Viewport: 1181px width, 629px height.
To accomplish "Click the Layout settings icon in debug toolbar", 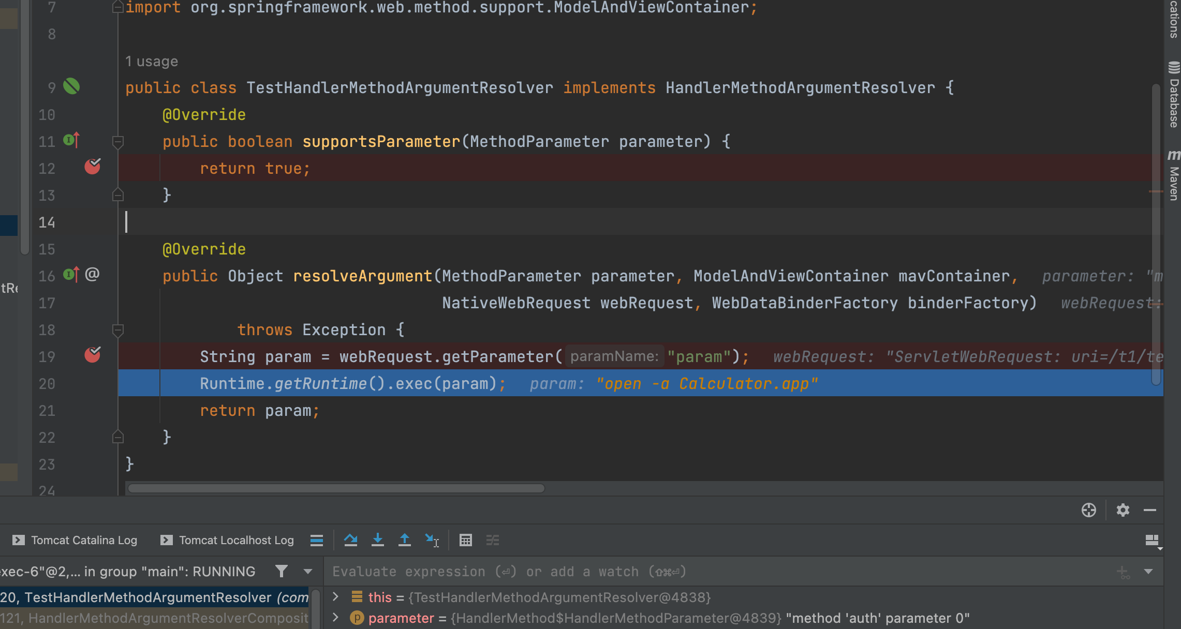I will 1152,541.
